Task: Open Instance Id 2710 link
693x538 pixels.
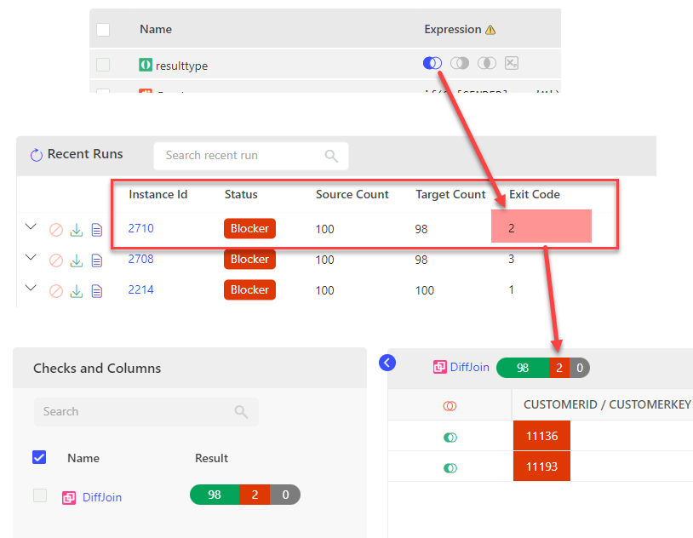Action: tap(141, 228)
